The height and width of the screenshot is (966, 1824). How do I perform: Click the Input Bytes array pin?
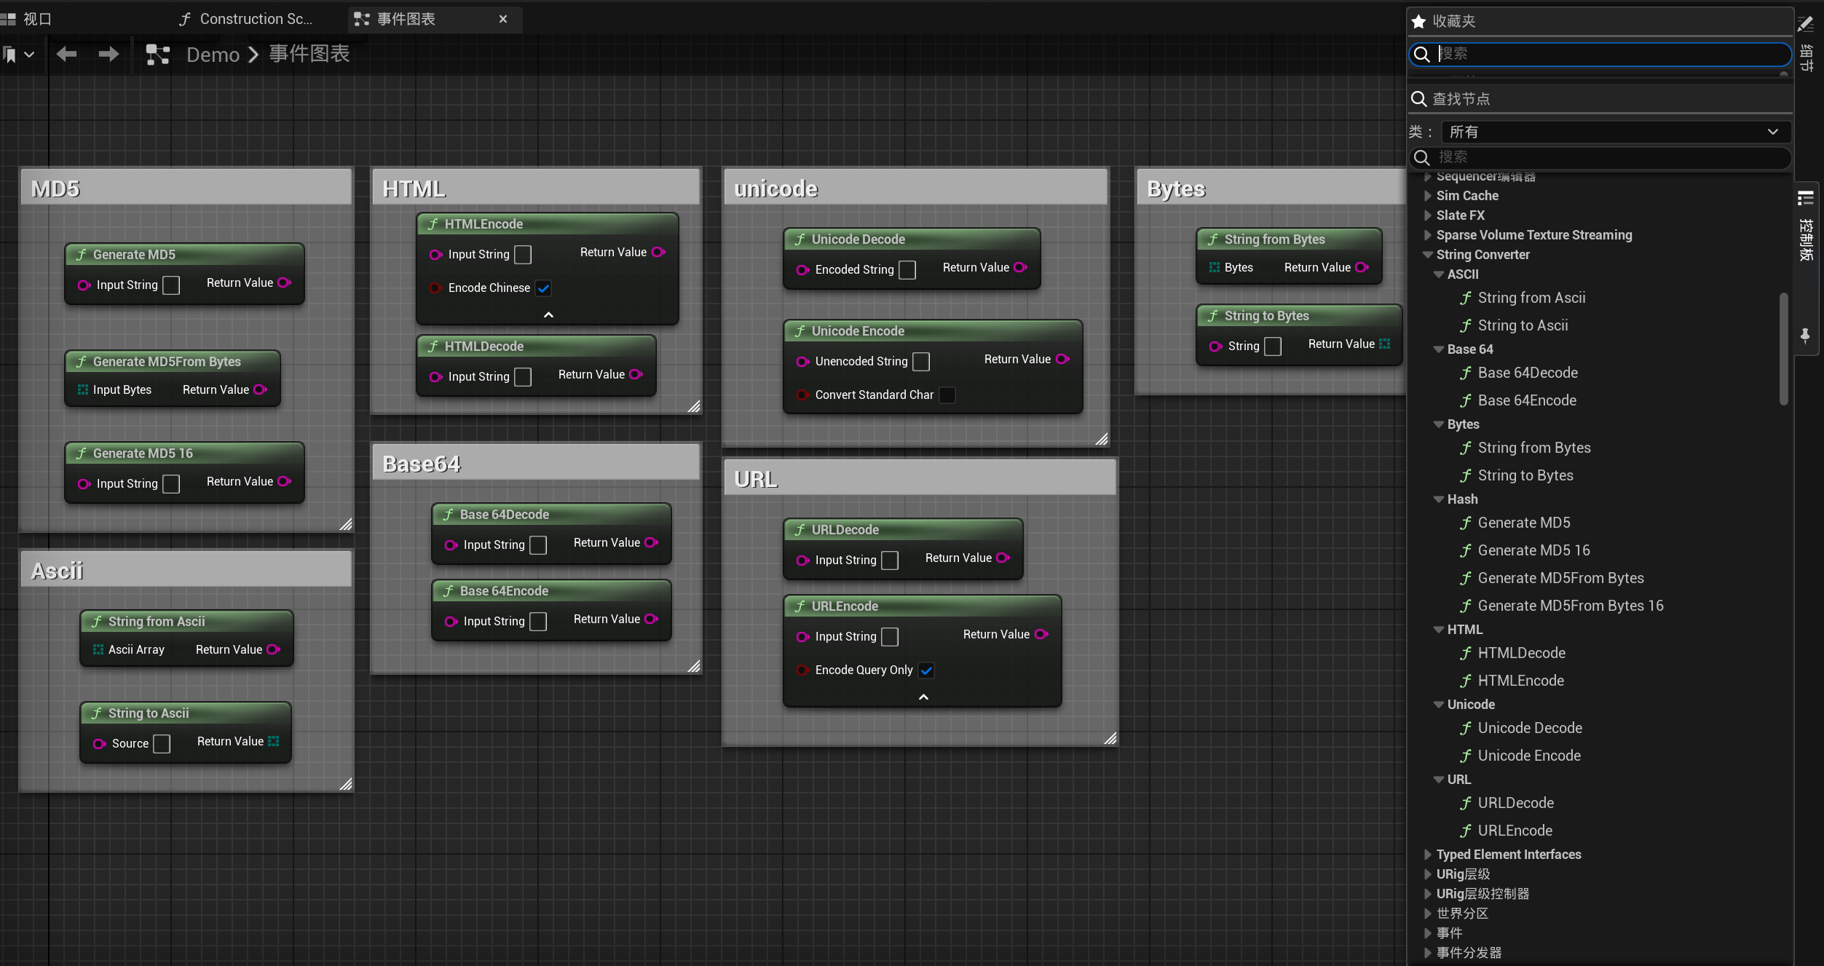[x=83, y=389]
